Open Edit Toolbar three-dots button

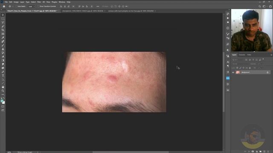pyautogui.click(x=3, y=94)
